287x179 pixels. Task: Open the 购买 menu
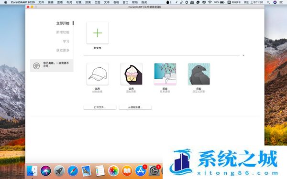click(144, 2)
